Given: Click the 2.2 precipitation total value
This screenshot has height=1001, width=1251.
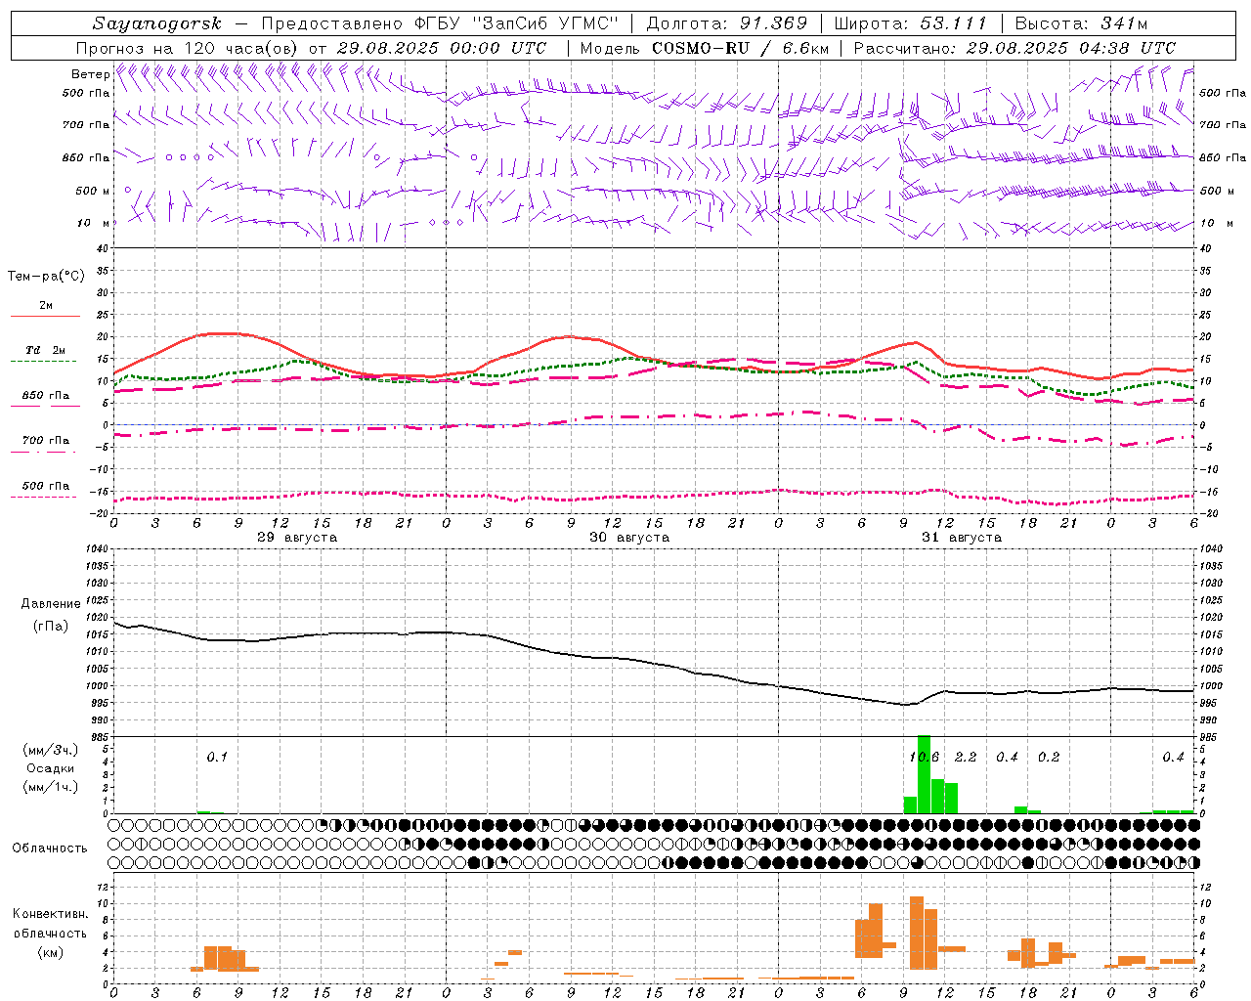Looking at the screenshot, I should click(x=966, y=758).
